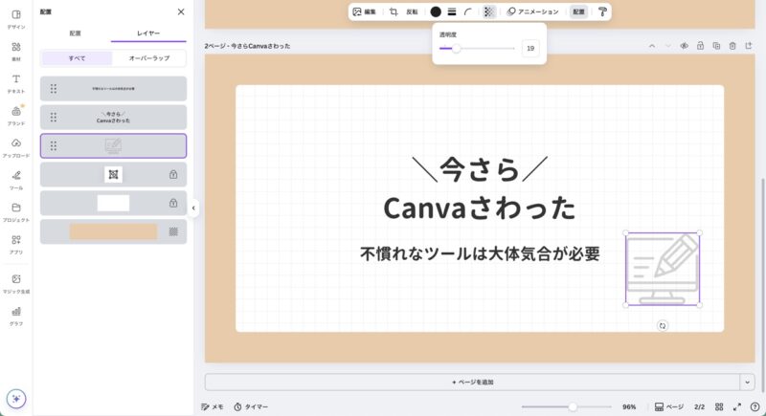Click the page title 今さらCanvaさわった
Image resolution: width=766 pixels, height=416 pixels.
tap(260, 46)
